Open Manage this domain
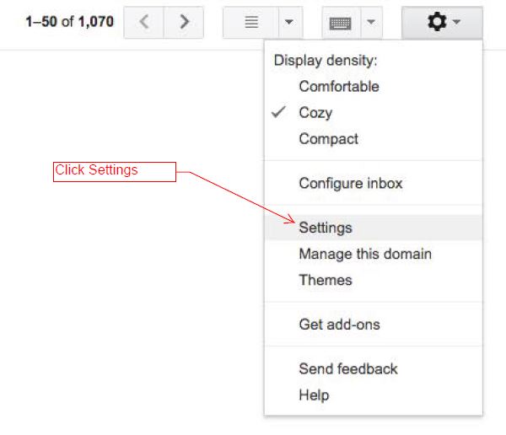 point(364,254)
